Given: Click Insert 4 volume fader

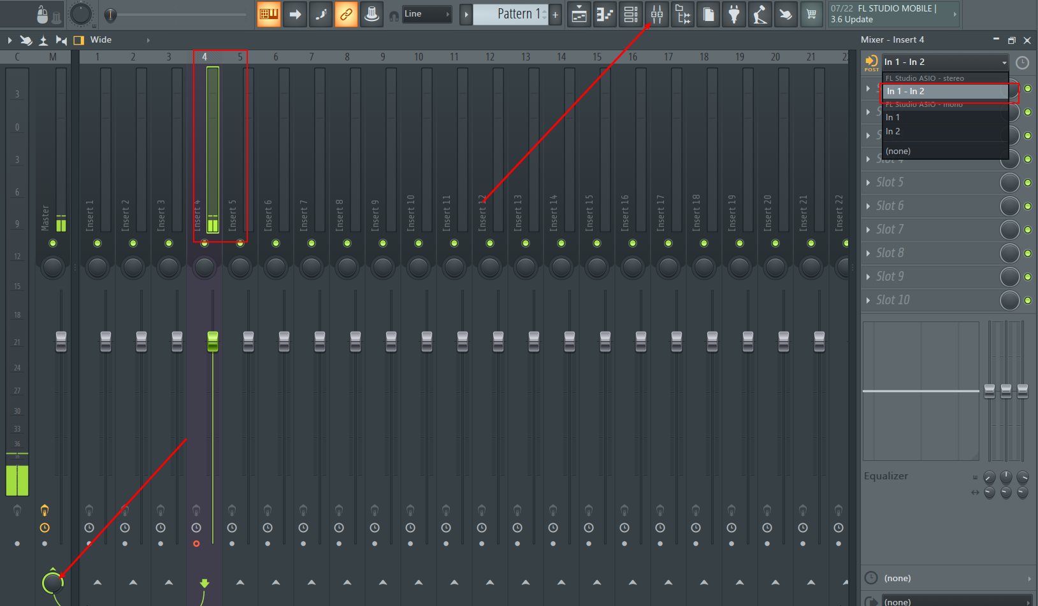Looking at the screenshot, I should click(213, 341).
